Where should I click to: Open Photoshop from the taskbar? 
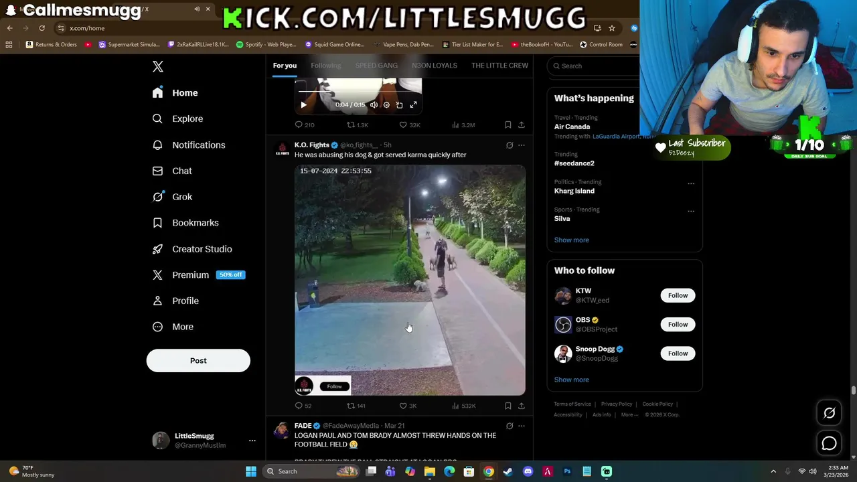567,471
